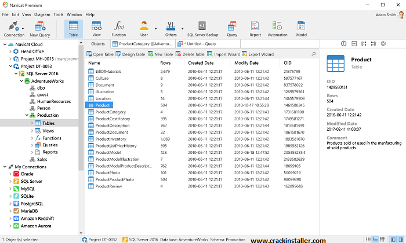
Task: Collapse the Production schema
Action: click(27, 115)
